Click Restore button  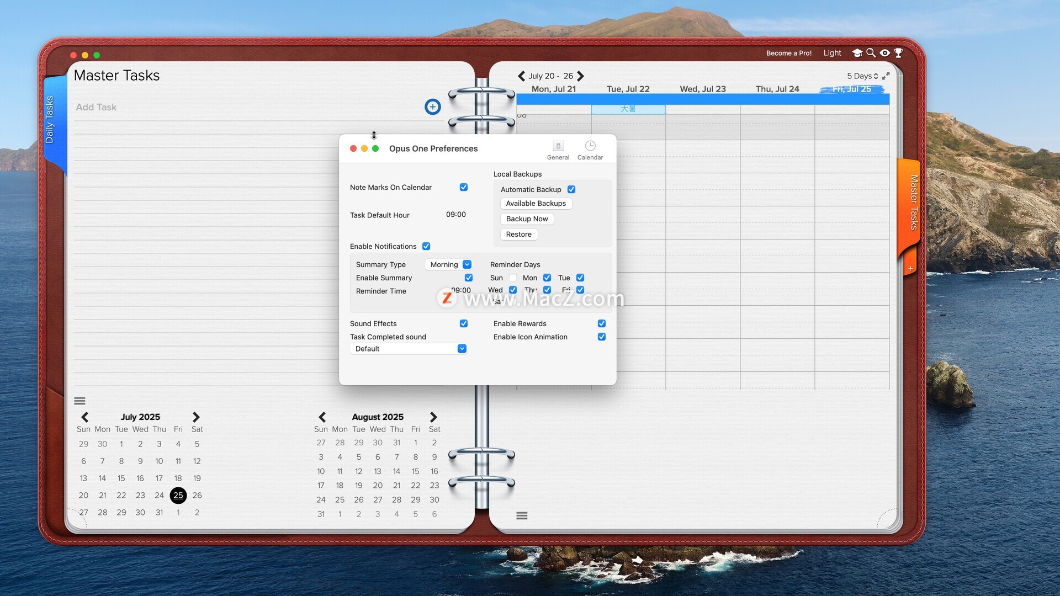(x=519, y=235)
